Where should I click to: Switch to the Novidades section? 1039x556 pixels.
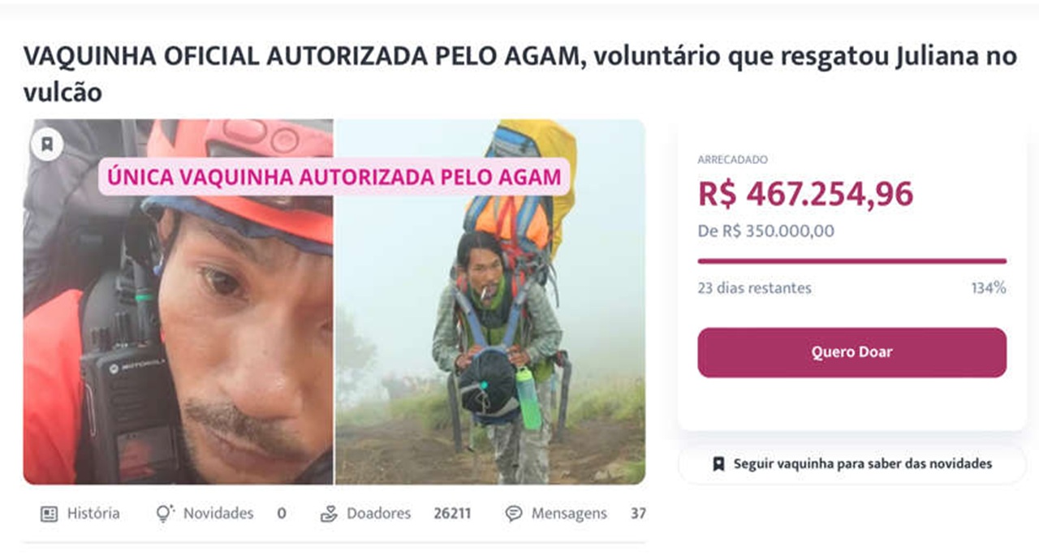(219, 513)
